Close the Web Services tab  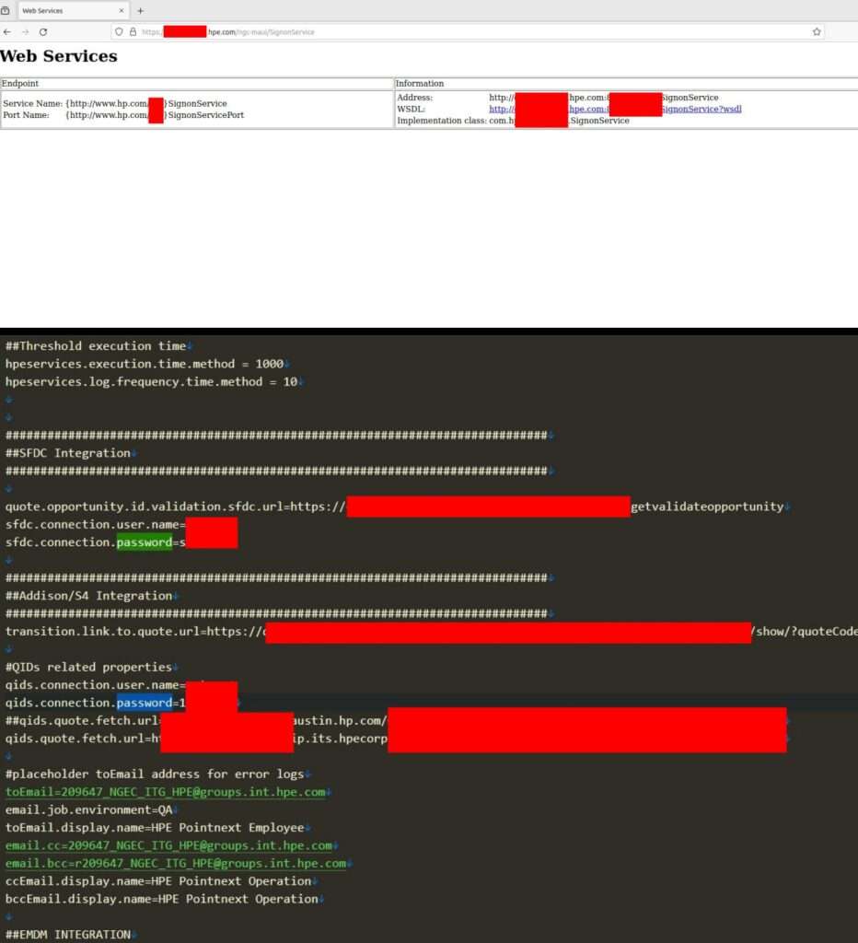[122, 11]
